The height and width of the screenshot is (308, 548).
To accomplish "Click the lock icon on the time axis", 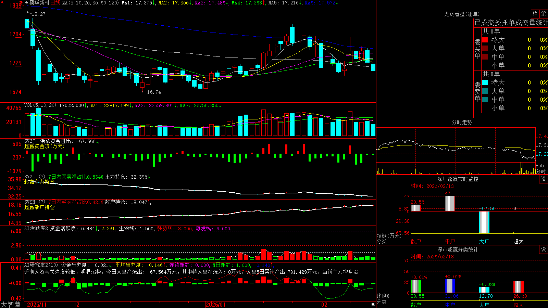I will [x=373, y=304].
